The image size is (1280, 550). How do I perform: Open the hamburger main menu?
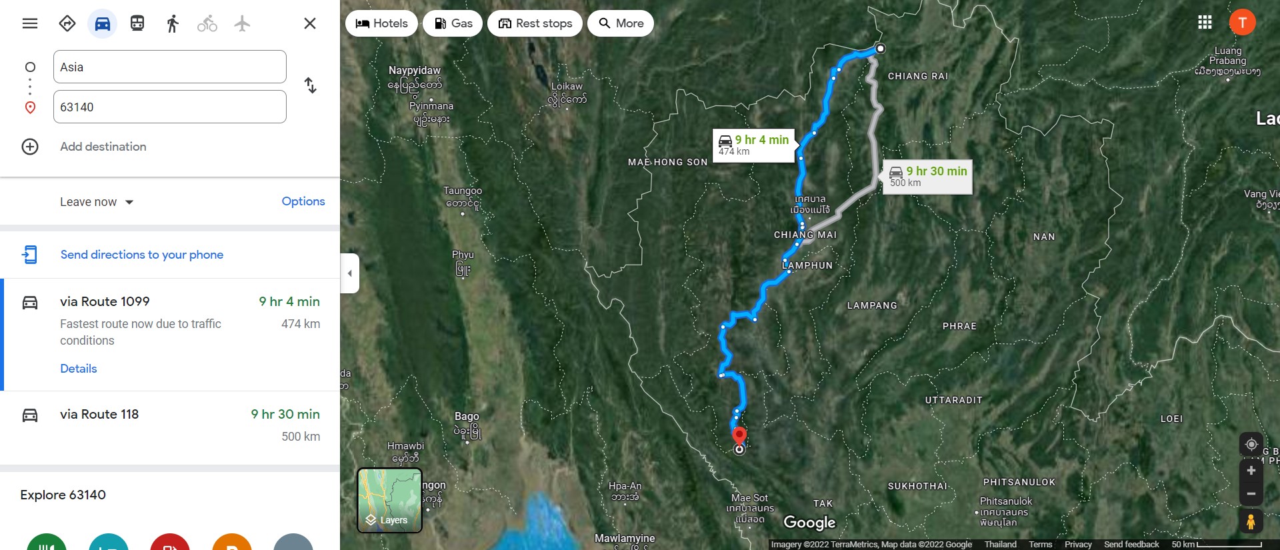[x=30, y=23]
